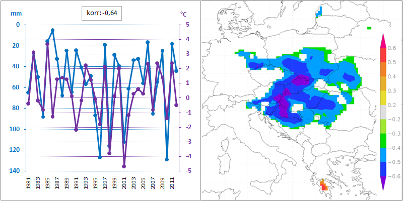The width and height of the screenshot is (403, 201).
Task: Pick the green colorbar segment between -0.4 and -0.3
Action: [383, 141]
